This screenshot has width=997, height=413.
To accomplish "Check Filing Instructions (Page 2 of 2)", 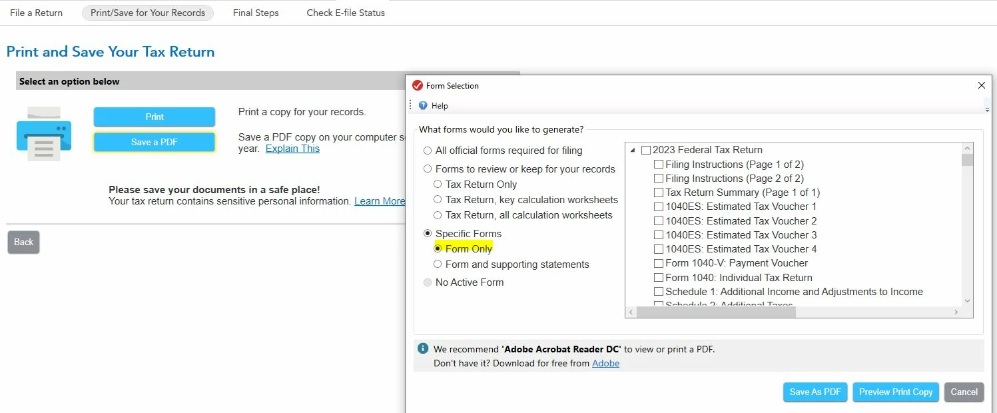I will pos(659,179).
